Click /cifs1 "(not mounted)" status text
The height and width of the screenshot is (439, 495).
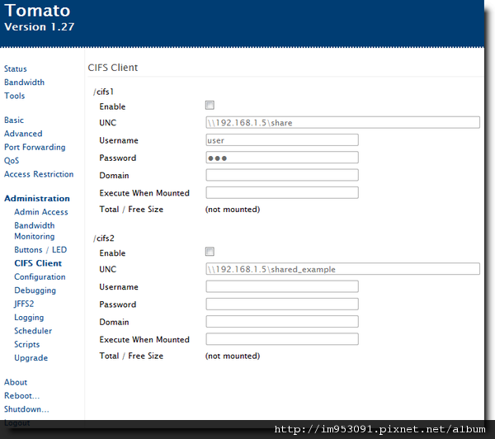pyautogui.click(x=233, y=210)
